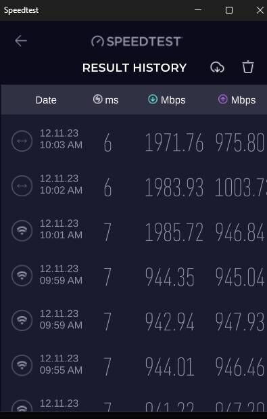The image size is (267, 419).
Task: Click the Wi-Fi icon beside 942.94 download result
Action: pyautogui.click(x=22, y=320)
